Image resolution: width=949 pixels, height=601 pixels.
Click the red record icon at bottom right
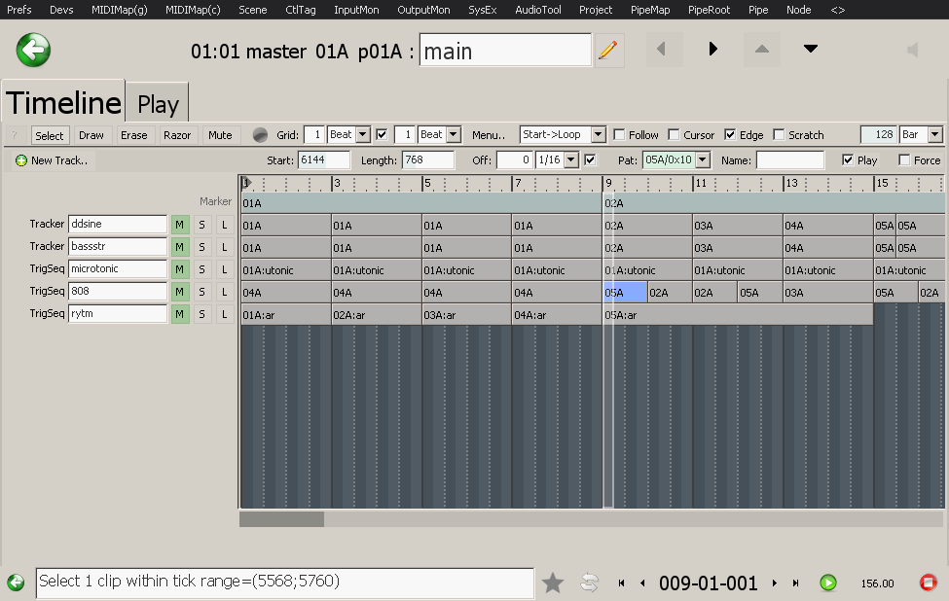tap(930, 583)
